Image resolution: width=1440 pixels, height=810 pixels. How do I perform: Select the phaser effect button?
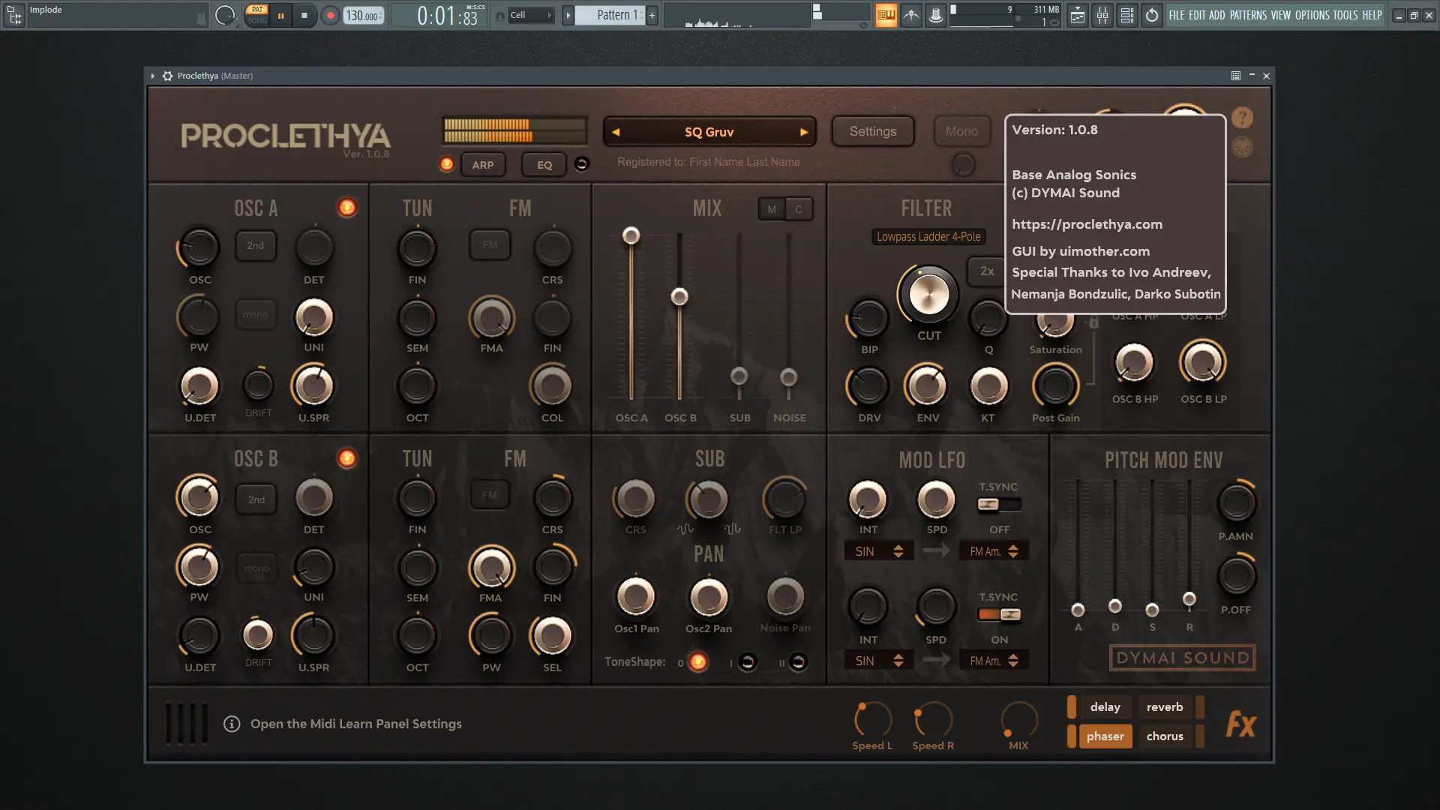point(1105,736)
